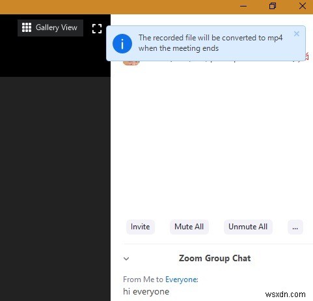
Task: Click the red muted microphone icon
Action: (x=306, y=57)
